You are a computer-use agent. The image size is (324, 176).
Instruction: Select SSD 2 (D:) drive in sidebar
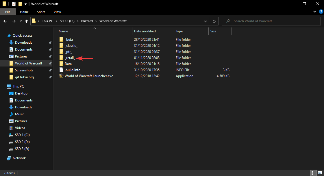click(22, 142)
